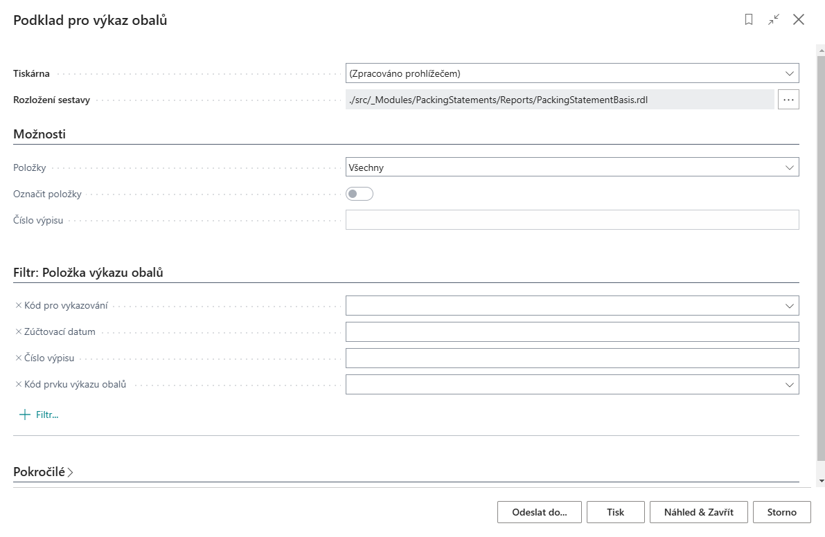Expand the Kód pro vykazování dropdown

[789, 306]
